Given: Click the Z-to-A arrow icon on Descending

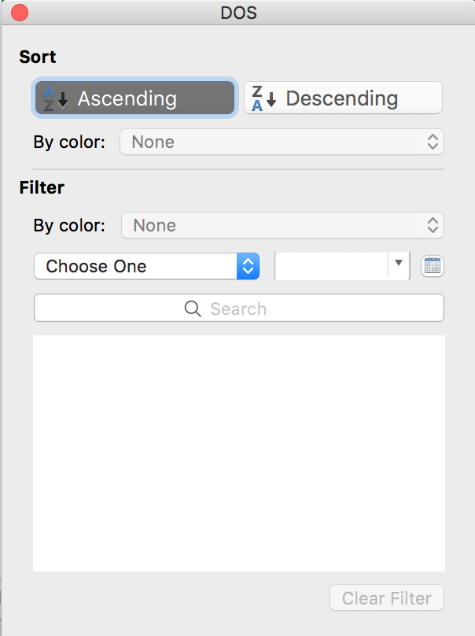Looking at the screenshot, I should pyautogui.click(x=263, y=98).
